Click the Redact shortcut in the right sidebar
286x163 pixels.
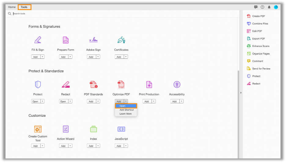coord(254,83)
